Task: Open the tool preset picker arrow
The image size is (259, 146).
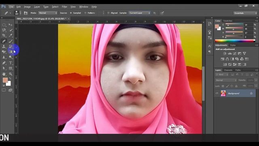Action: click(x=11, y=13)
